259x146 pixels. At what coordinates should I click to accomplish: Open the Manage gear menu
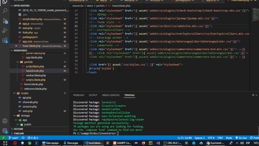pyautogui.click(x=5, y=131)
